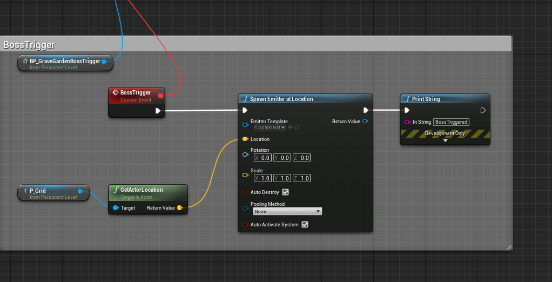Uncheck the Auto Destroy checkbox
The image size is (552, 282).
286,192
